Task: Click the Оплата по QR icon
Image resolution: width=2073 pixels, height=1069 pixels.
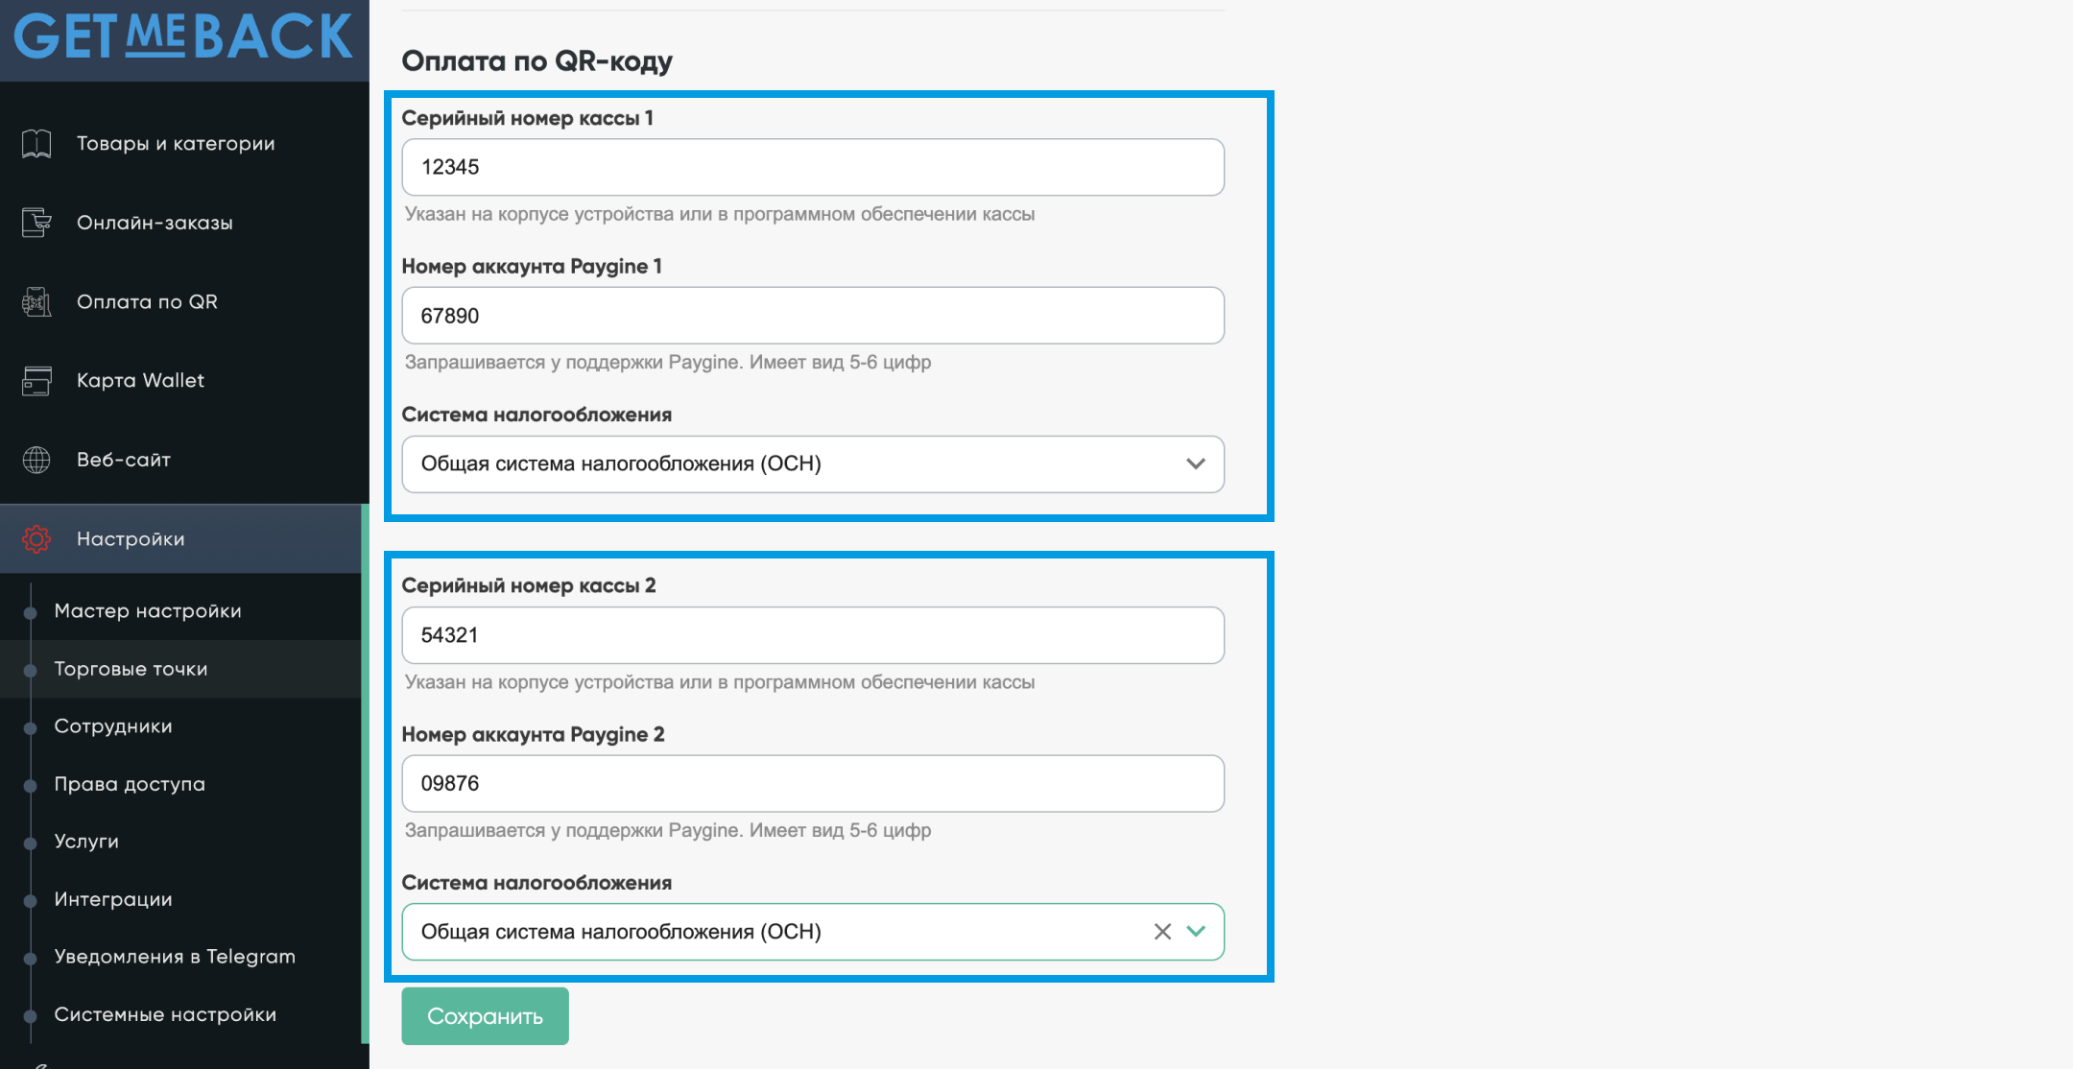Action: pyautogui.click(x=36, y=302)
